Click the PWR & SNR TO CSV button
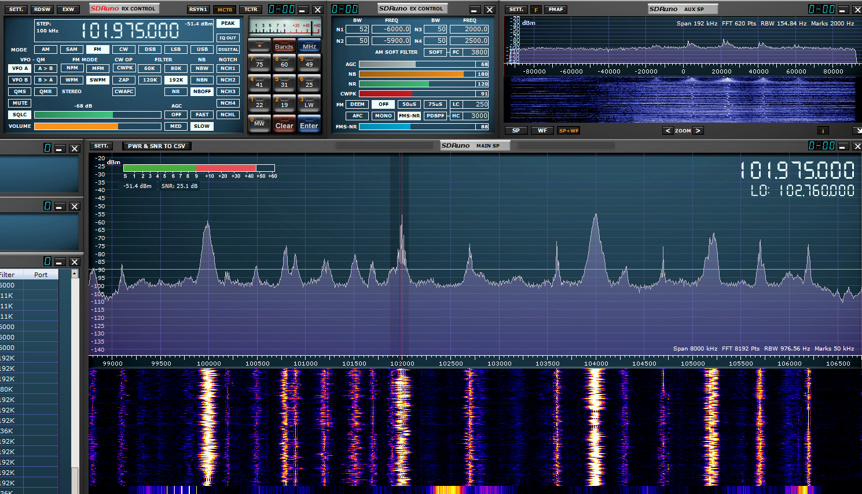Screen dimensions: 862x494 (156, 146)
